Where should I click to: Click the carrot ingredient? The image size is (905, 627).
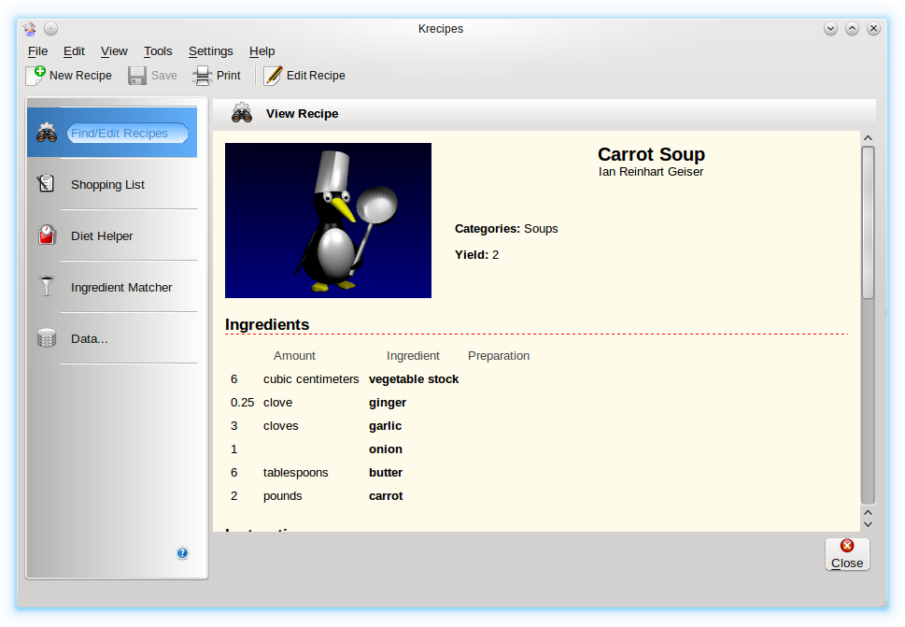[x=386, y=496]
